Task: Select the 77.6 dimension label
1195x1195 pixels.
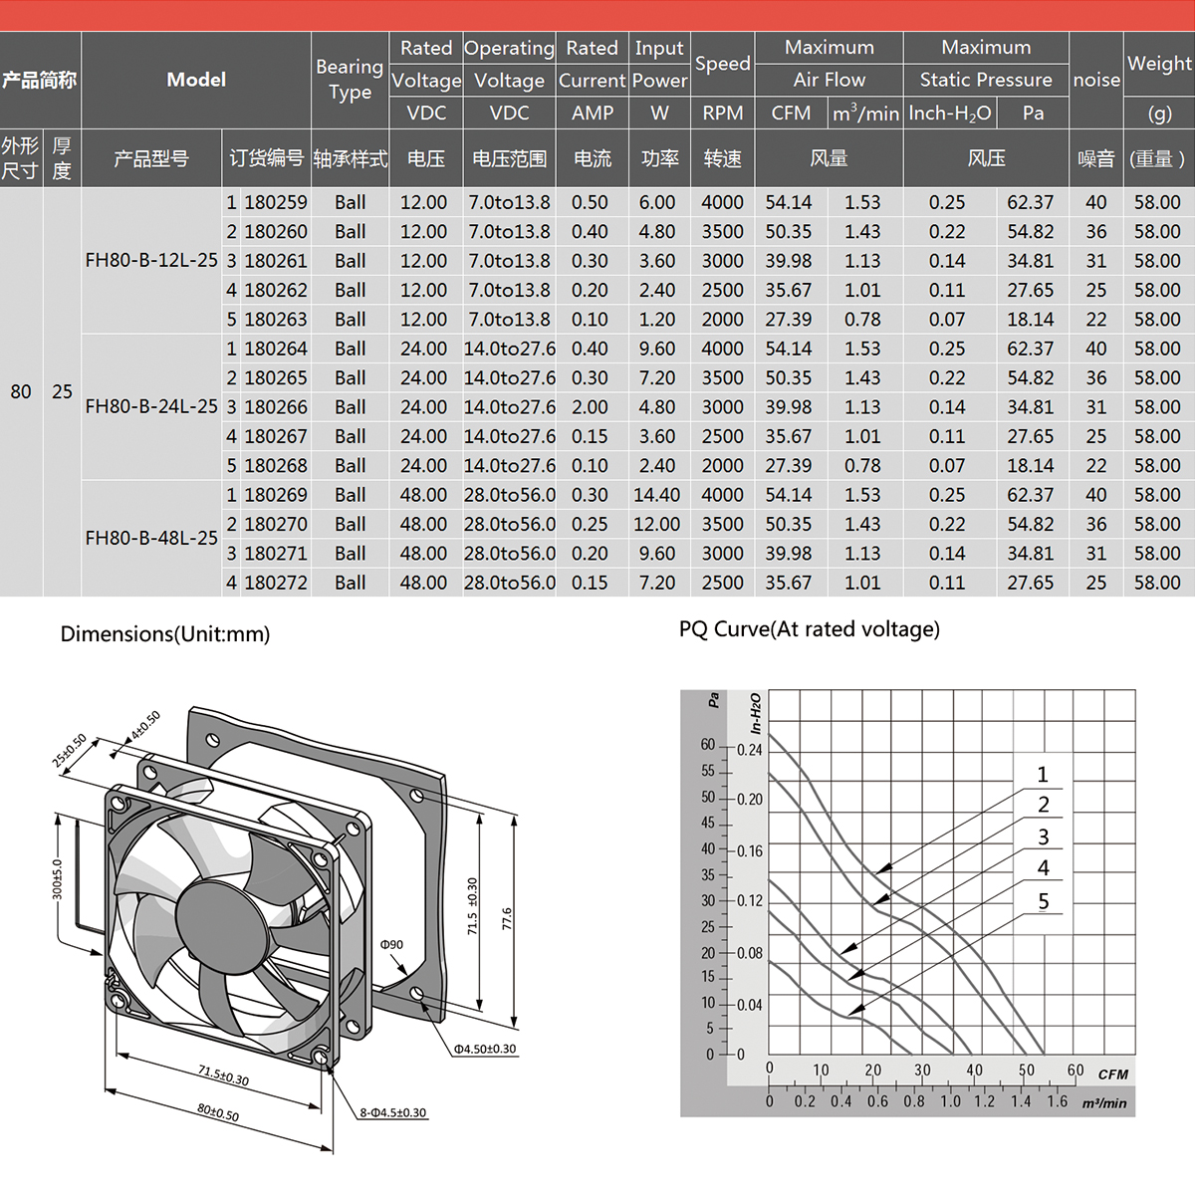Action: click(507, 918)
